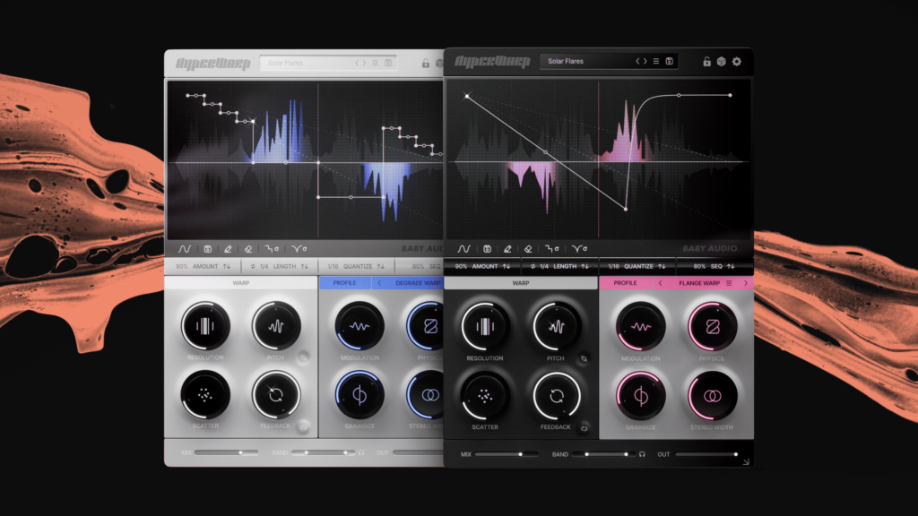The width and height of the screenshot is (918, 516).
Task: Go to previous preset in dark window
Action: (637, 61)
